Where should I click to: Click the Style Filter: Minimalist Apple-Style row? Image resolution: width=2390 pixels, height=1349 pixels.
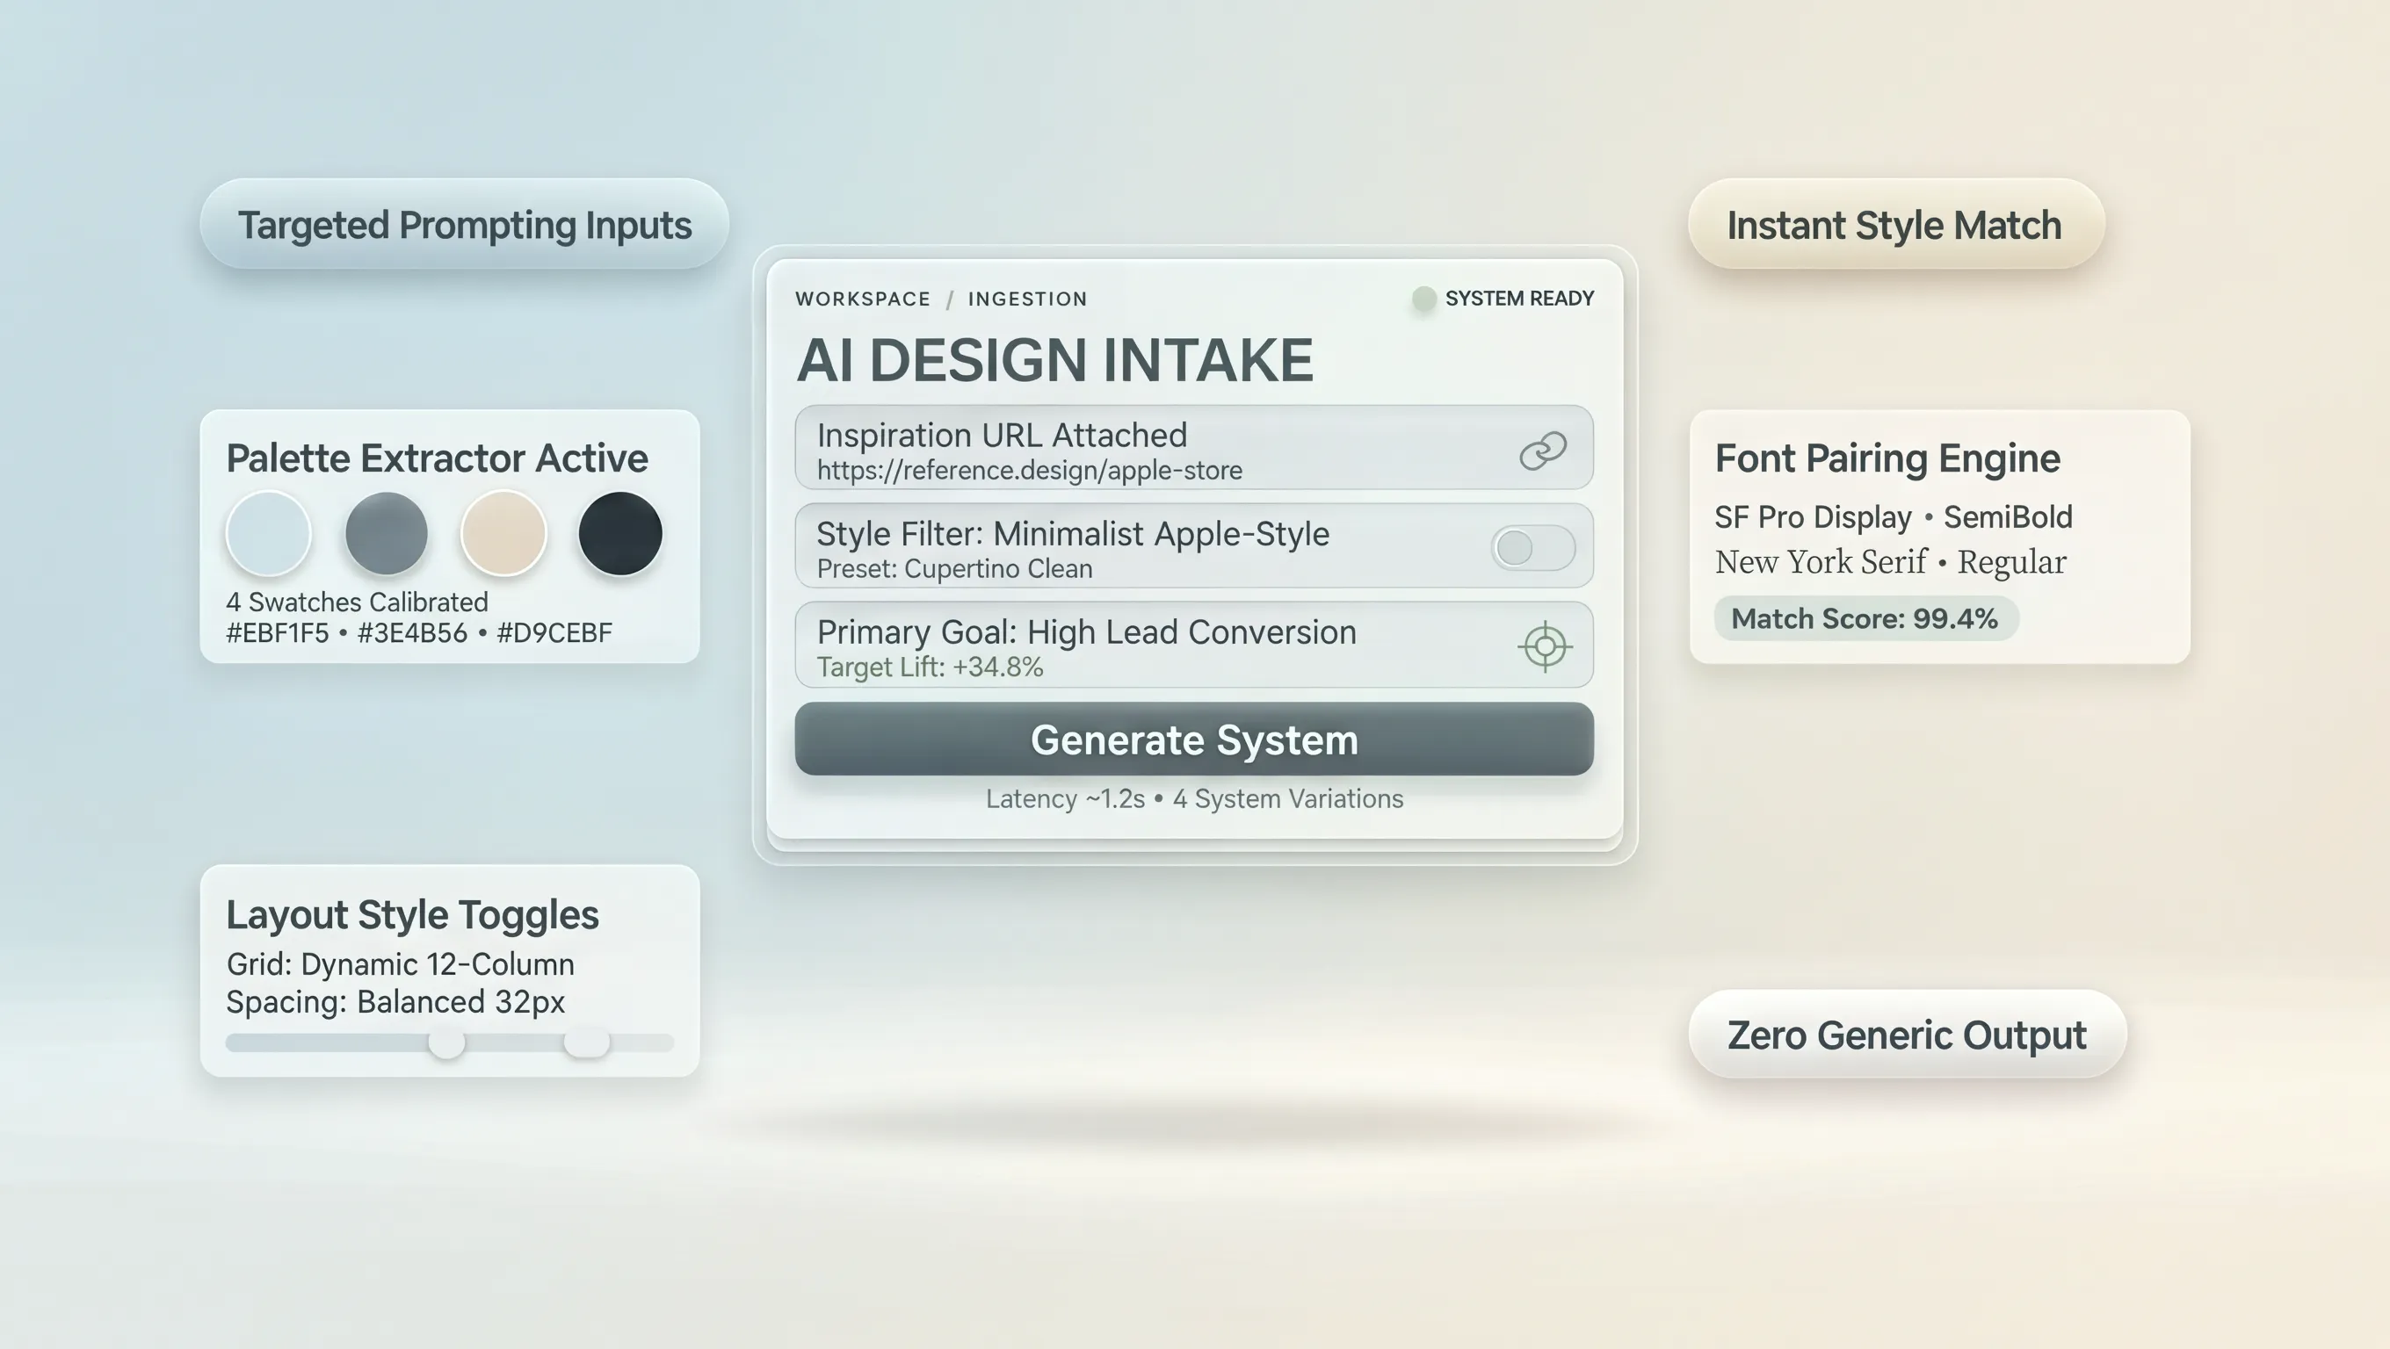(x=1194, y=546)
